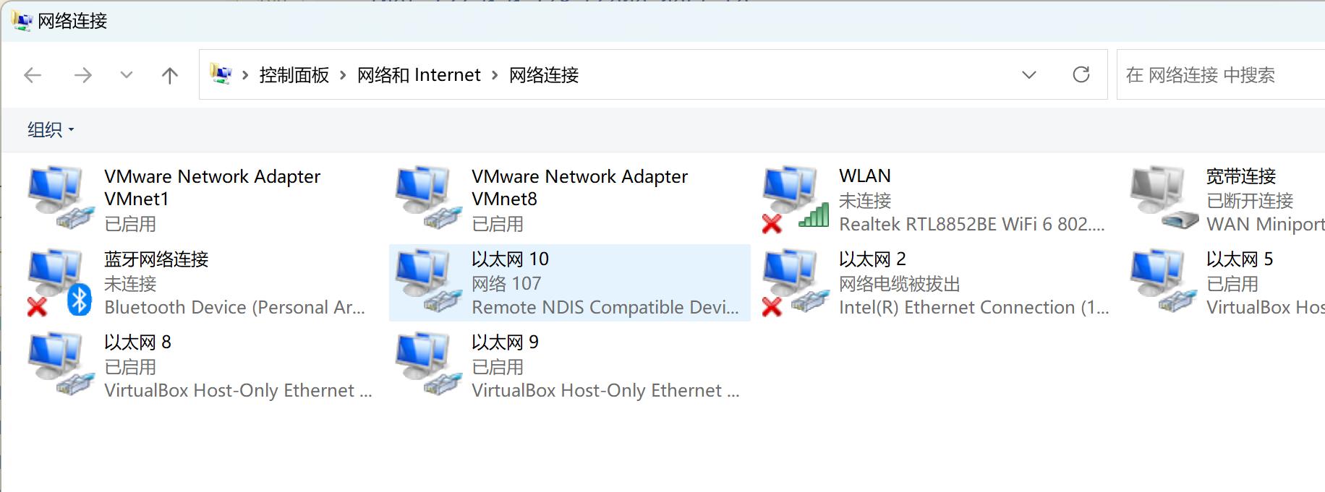
Task: Select the 以太网 9 adapter icon
Action: (429, 365)
